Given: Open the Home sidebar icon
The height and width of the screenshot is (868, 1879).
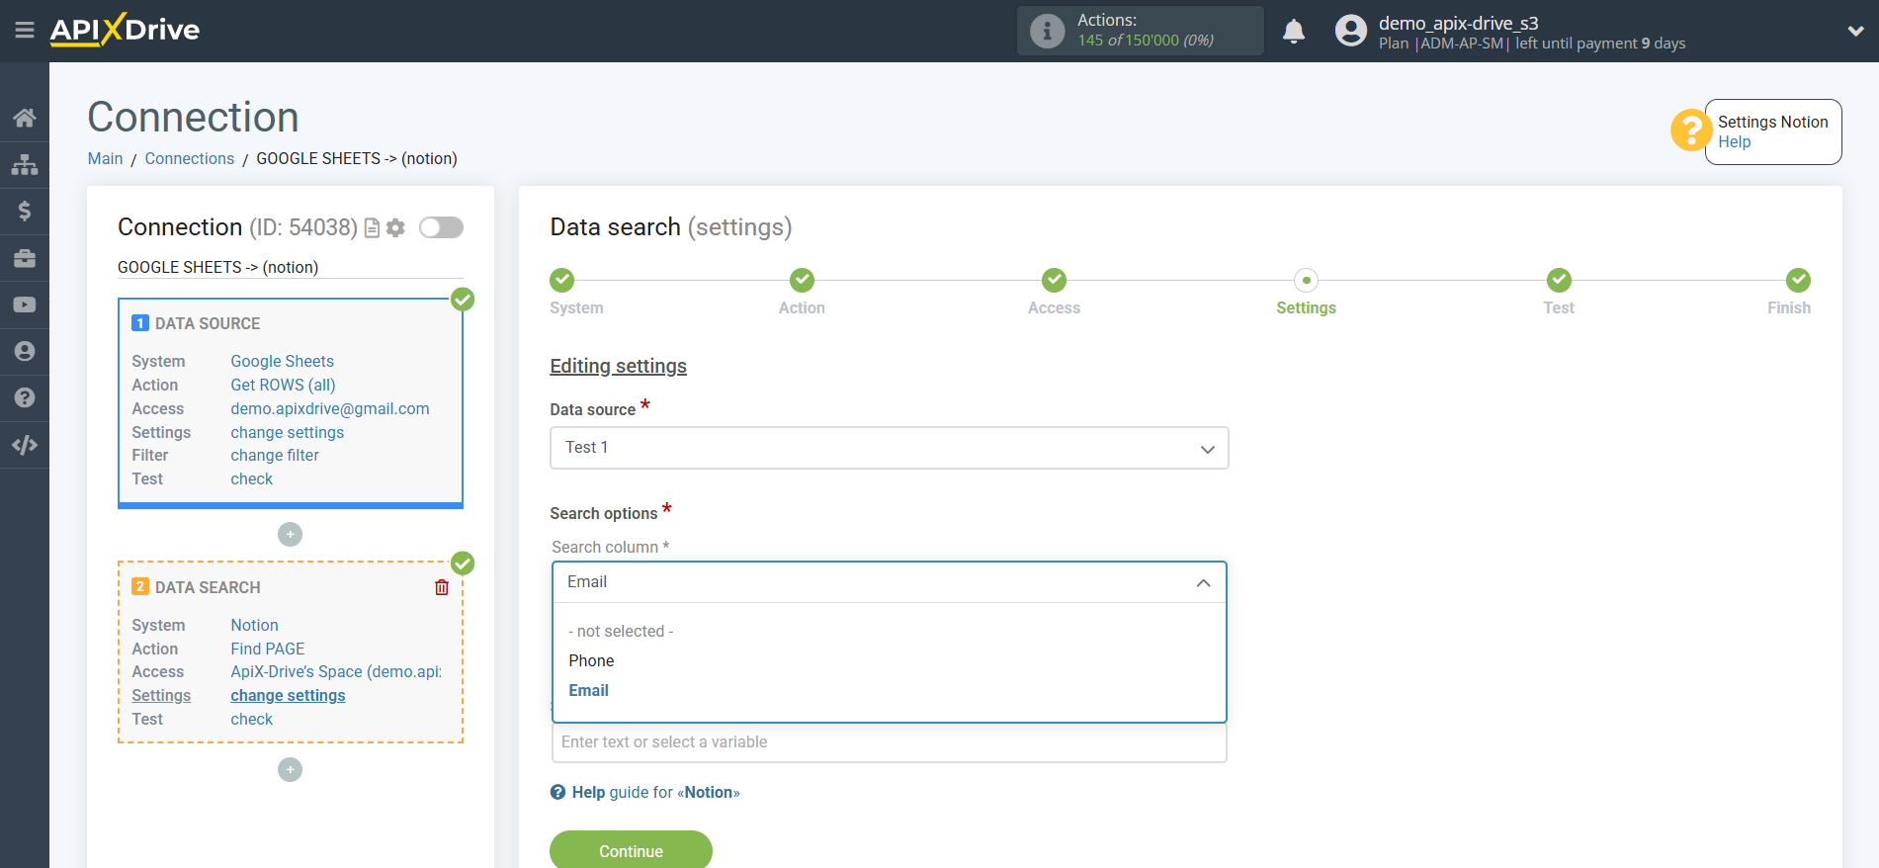Looking at the screenshot, I should click(25, 118).
